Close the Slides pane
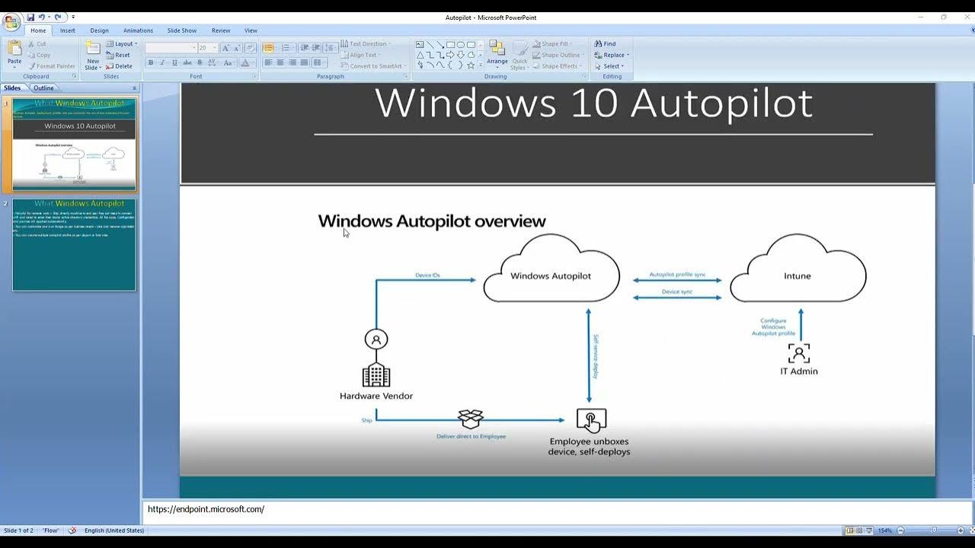975x548 pixels. 134,88
